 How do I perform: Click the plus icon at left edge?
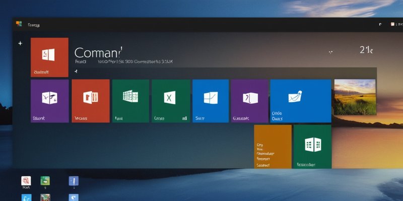click(x=20, y=43)
